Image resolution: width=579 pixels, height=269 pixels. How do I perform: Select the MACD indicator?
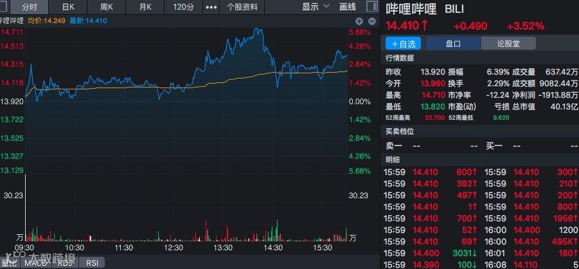(36, 263)
